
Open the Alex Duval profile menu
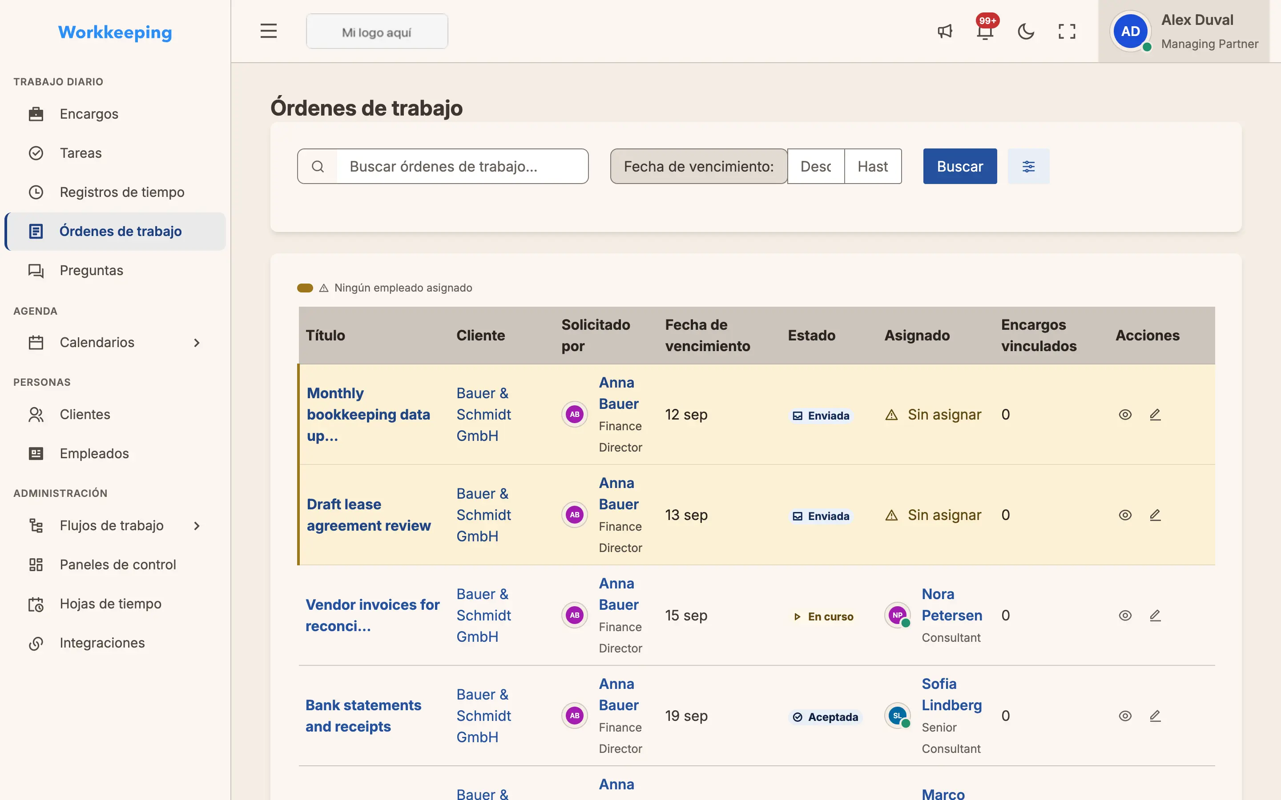(x=1184, y=31)
